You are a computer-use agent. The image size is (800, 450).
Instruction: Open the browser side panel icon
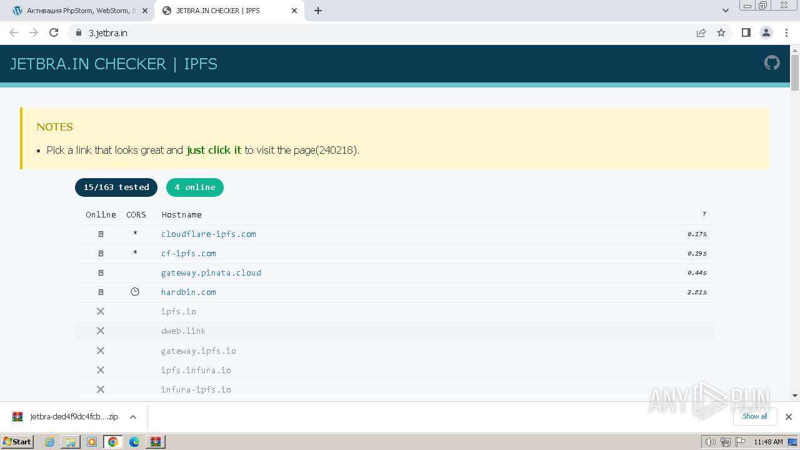pos(746,32)
